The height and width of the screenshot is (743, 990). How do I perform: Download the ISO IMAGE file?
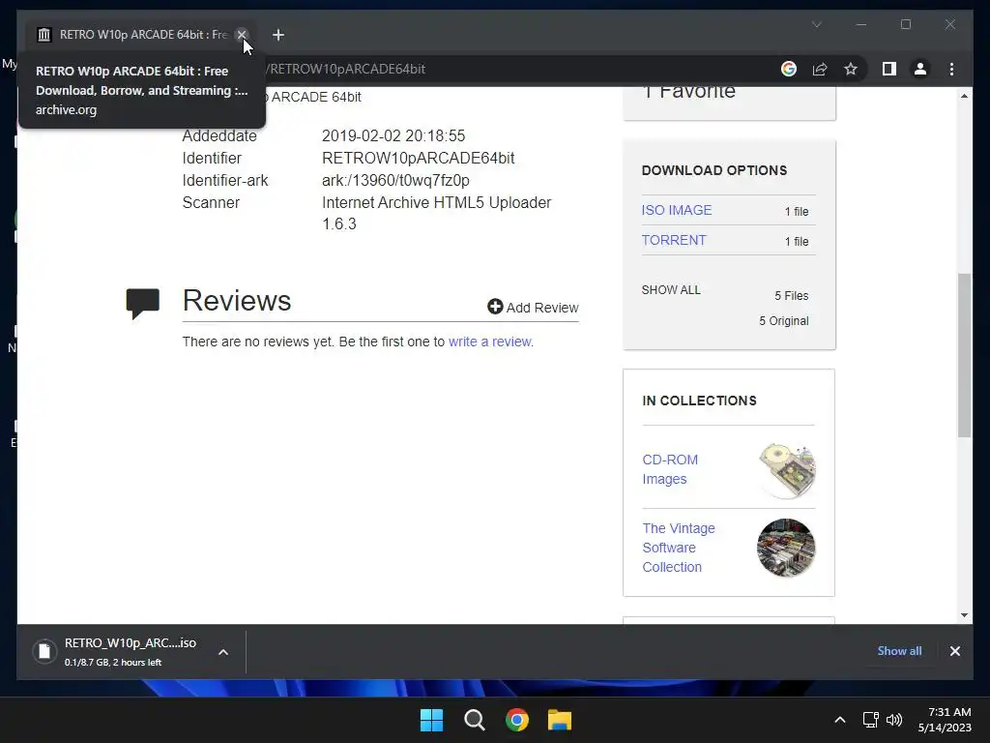point(676,210)
